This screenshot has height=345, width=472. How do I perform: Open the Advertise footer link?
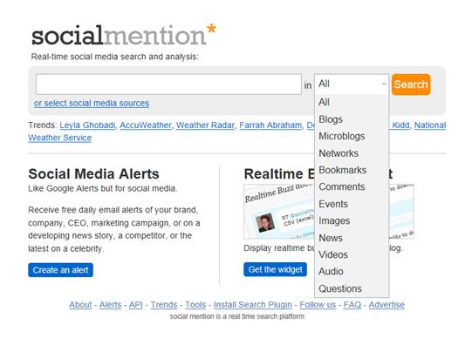(x=386, y=305)
